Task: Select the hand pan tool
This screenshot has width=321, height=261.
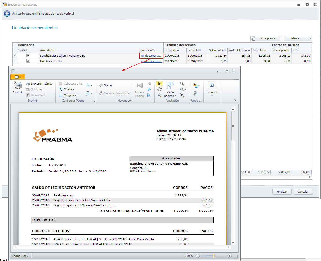Action: pos(159,89)
